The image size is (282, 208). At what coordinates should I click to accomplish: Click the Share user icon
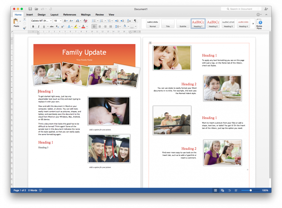pyautogui.click(x=266, y=9)
